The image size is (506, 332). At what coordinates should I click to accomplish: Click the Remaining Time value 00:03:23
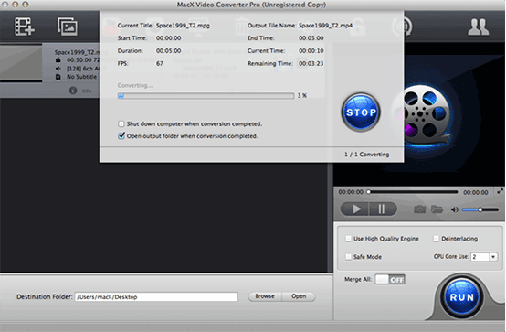tap(311, 64)
